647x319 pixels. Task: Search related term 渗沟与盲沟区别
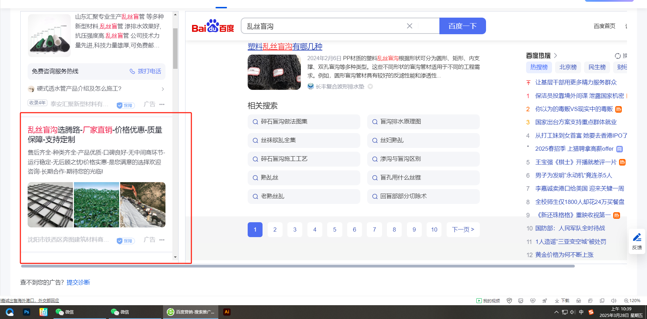pos(424,159)
